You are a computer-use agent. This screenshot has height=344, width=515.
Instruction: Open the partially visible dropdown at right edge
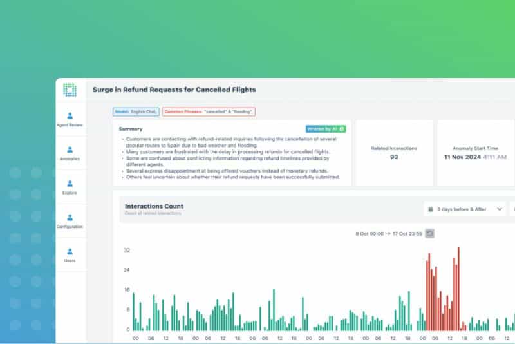(512, 209)
